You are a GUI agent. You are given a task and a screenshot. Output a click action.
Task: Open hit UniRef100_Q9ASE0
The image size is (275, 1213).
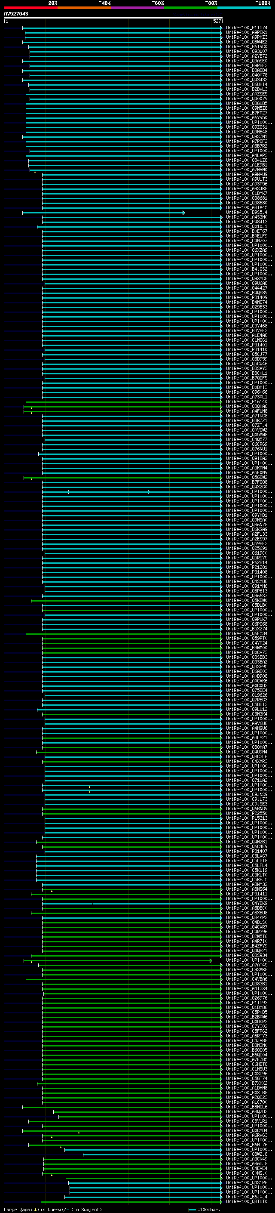point(247,61)
